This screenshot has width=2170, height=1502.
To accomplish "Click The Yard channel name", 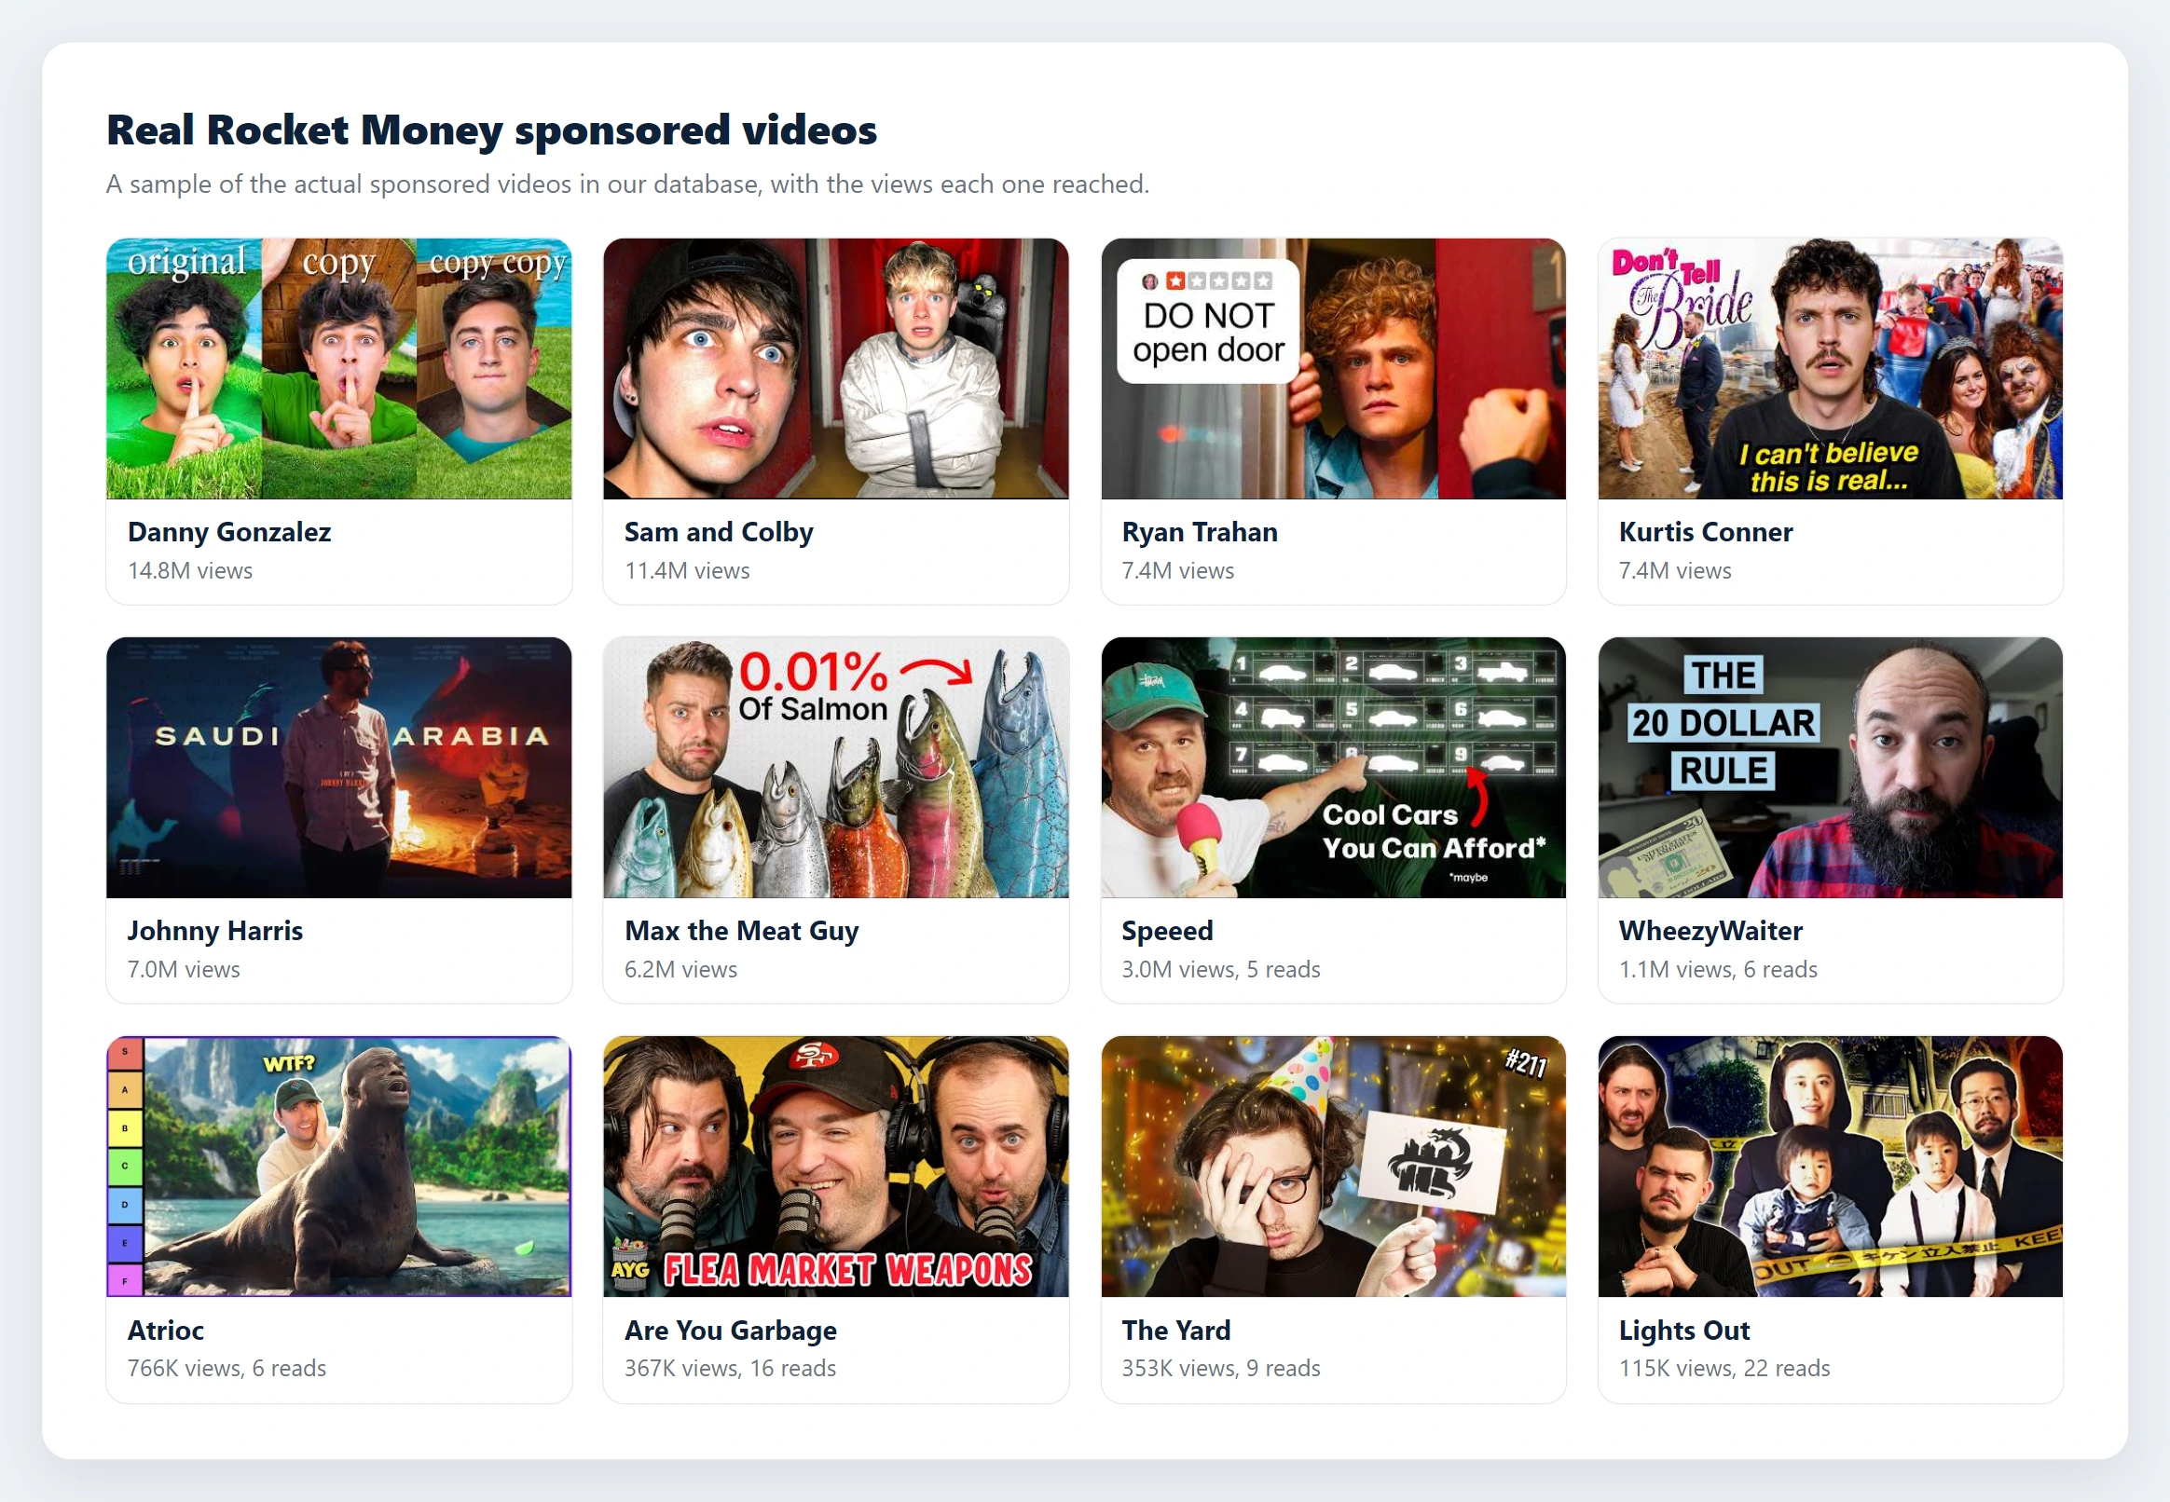I will pyautogui.click(x=1174, y=1330).
